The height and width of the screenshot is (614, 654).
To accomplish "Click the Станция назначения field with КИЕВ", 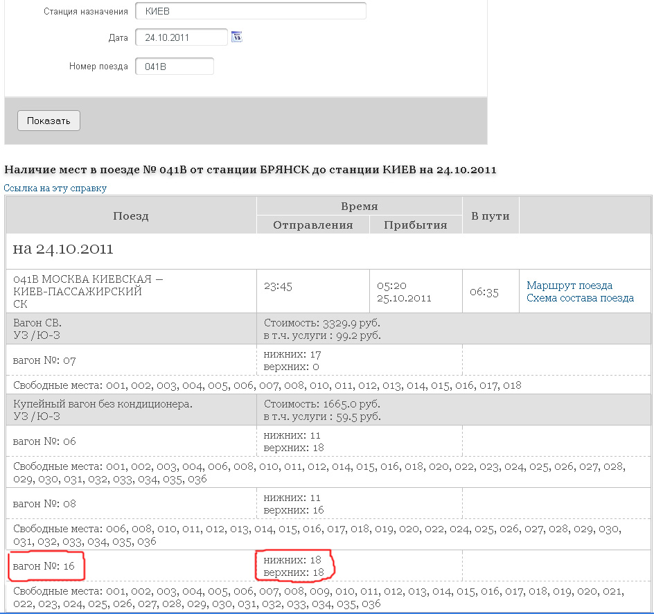I will tap(250, 12).
